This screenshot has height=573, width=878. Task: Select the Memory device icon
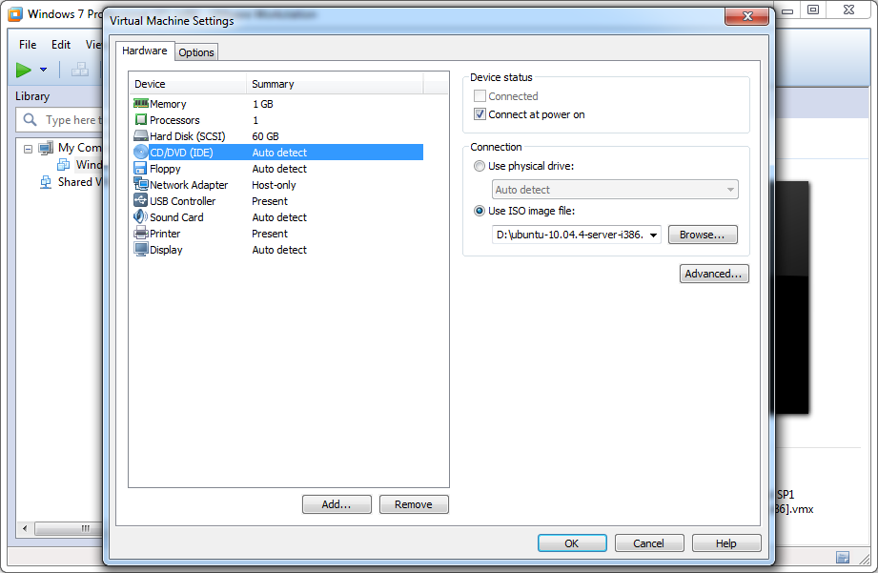coord(141,104)
